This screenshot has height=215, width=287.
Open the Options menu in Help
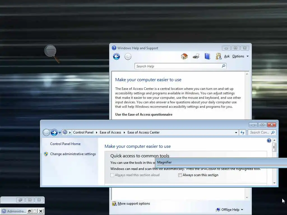click(x=240, y=56)
